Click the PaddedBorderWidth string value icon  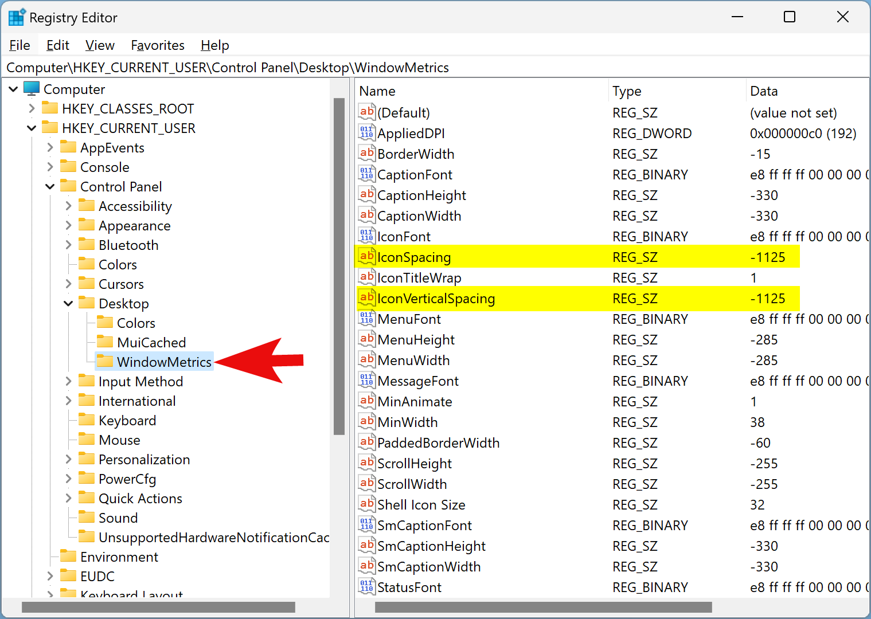tap(367, 442)
